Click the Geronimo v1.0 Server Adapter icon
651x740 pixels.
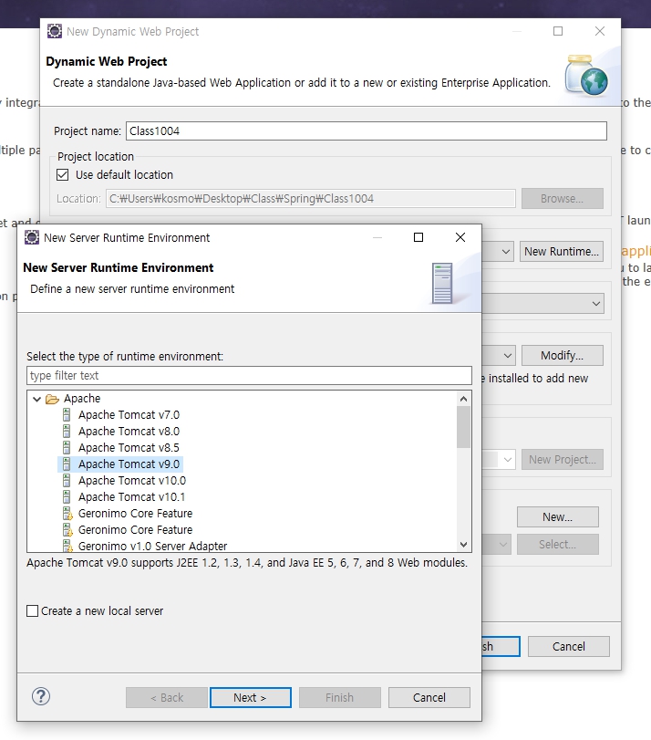pos(67,546)
